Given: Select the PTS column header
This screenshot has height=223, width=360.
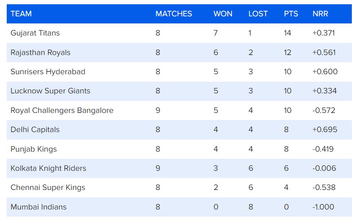Looking at the screenshot, I should click(x=291, y=14).
